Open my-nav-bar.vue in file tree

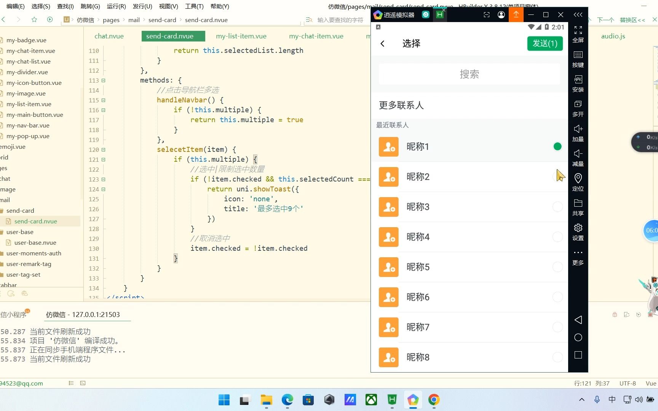coord(28,125)
